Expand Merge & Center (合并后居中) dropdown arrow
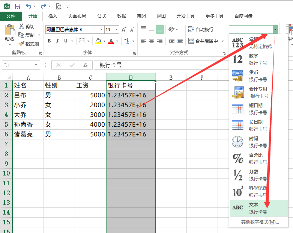This screenshot has width=293, height=233. point(223,41)
